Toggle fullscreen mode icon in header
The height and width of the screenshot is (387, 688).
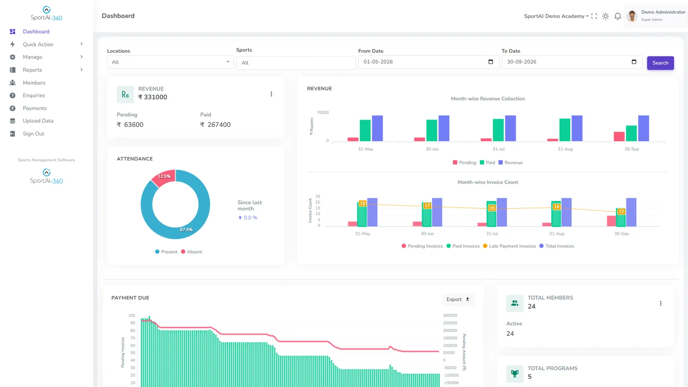[594, 16]
